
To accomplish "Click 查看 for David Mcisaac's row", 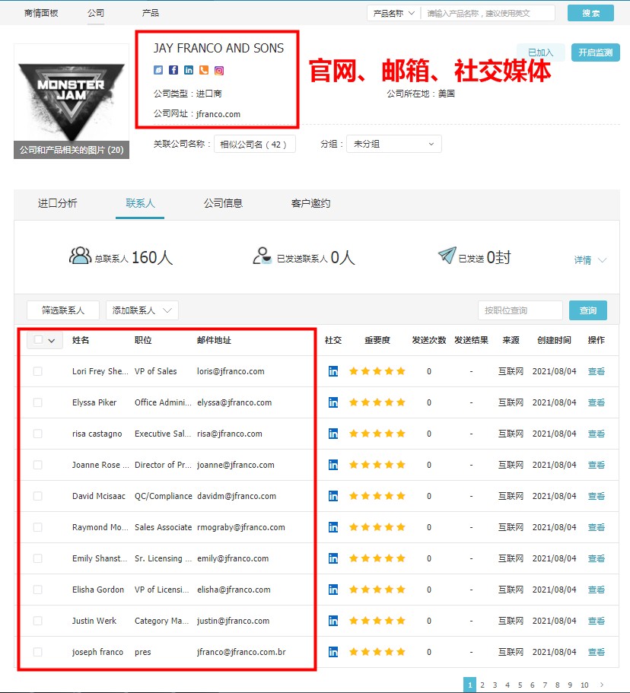I will coord(597,496).
